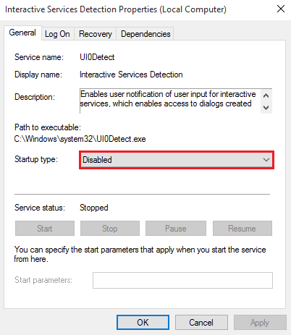
Task: Click the grayed Pause service button
Action: click(176, 229)
